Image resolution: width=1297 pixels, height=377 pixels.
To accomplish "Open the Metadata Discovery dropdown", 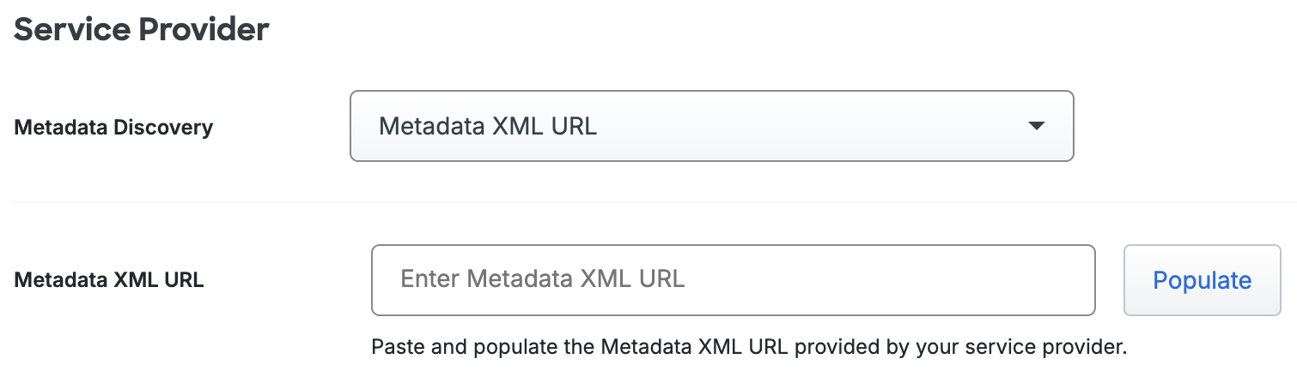I will click(x=711, y=126).
